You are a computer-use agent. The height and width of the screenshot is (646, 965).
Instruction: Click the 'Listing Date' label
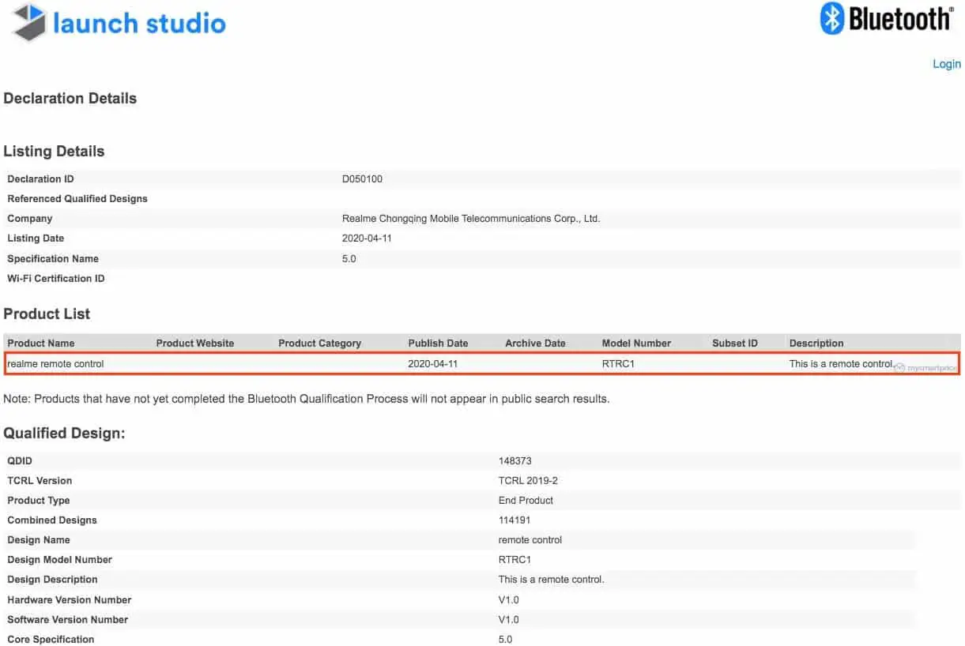coord(36,238)
